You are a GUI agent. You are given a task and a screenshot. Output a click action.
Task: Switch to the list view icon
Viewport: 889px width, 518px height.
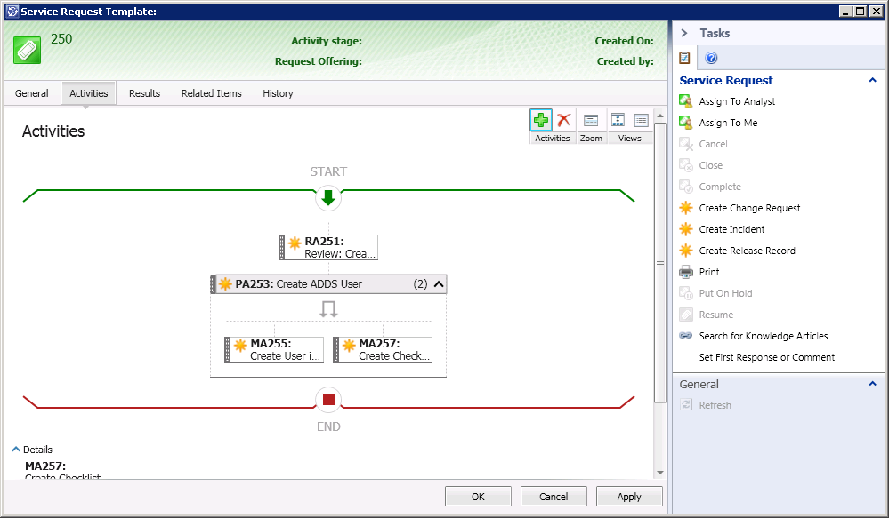[641, 121]
